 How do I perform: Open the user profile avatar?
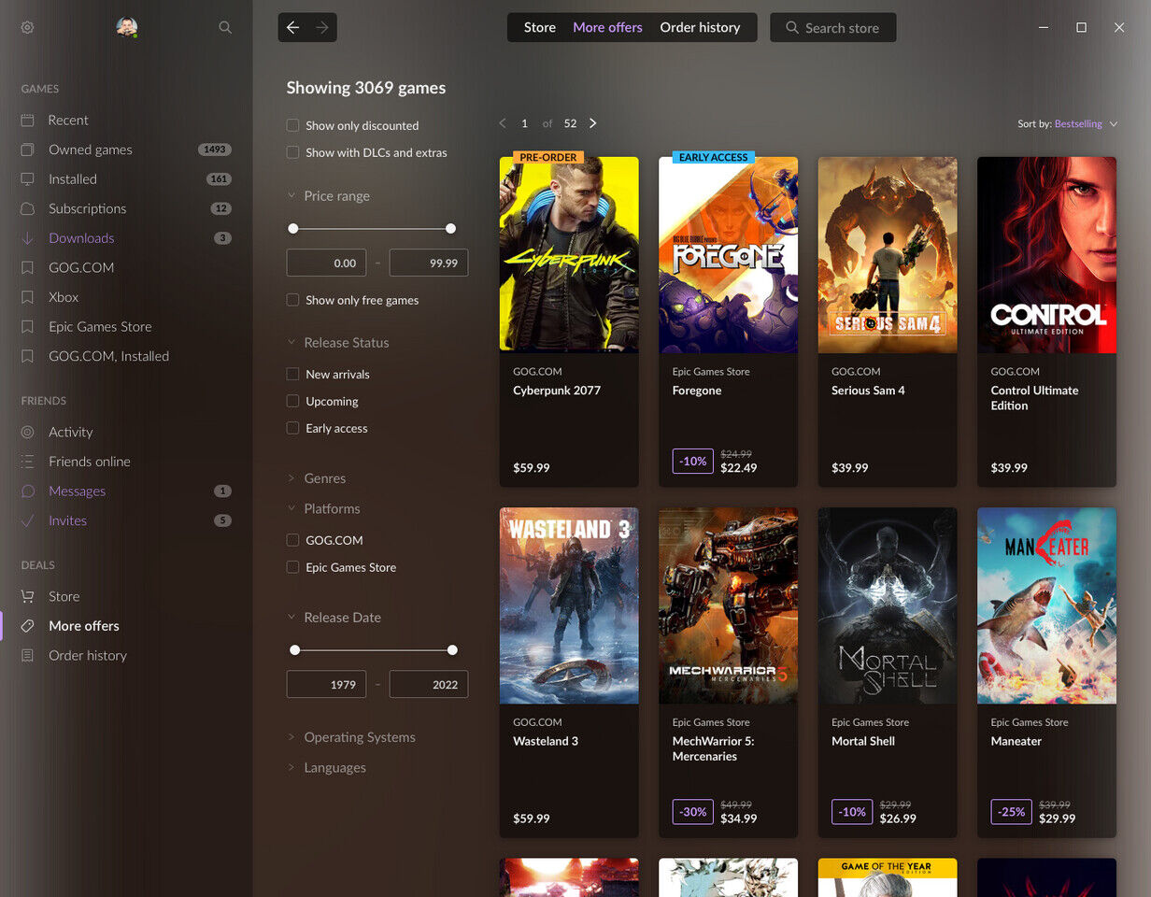(x=126, y=27)
